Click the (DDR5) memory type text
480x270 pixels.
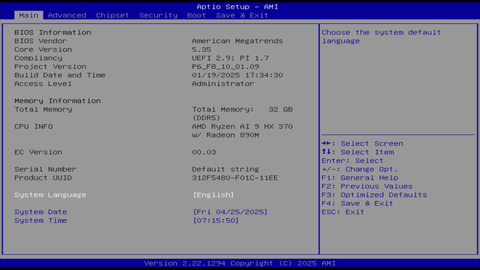tap(206, 118)
